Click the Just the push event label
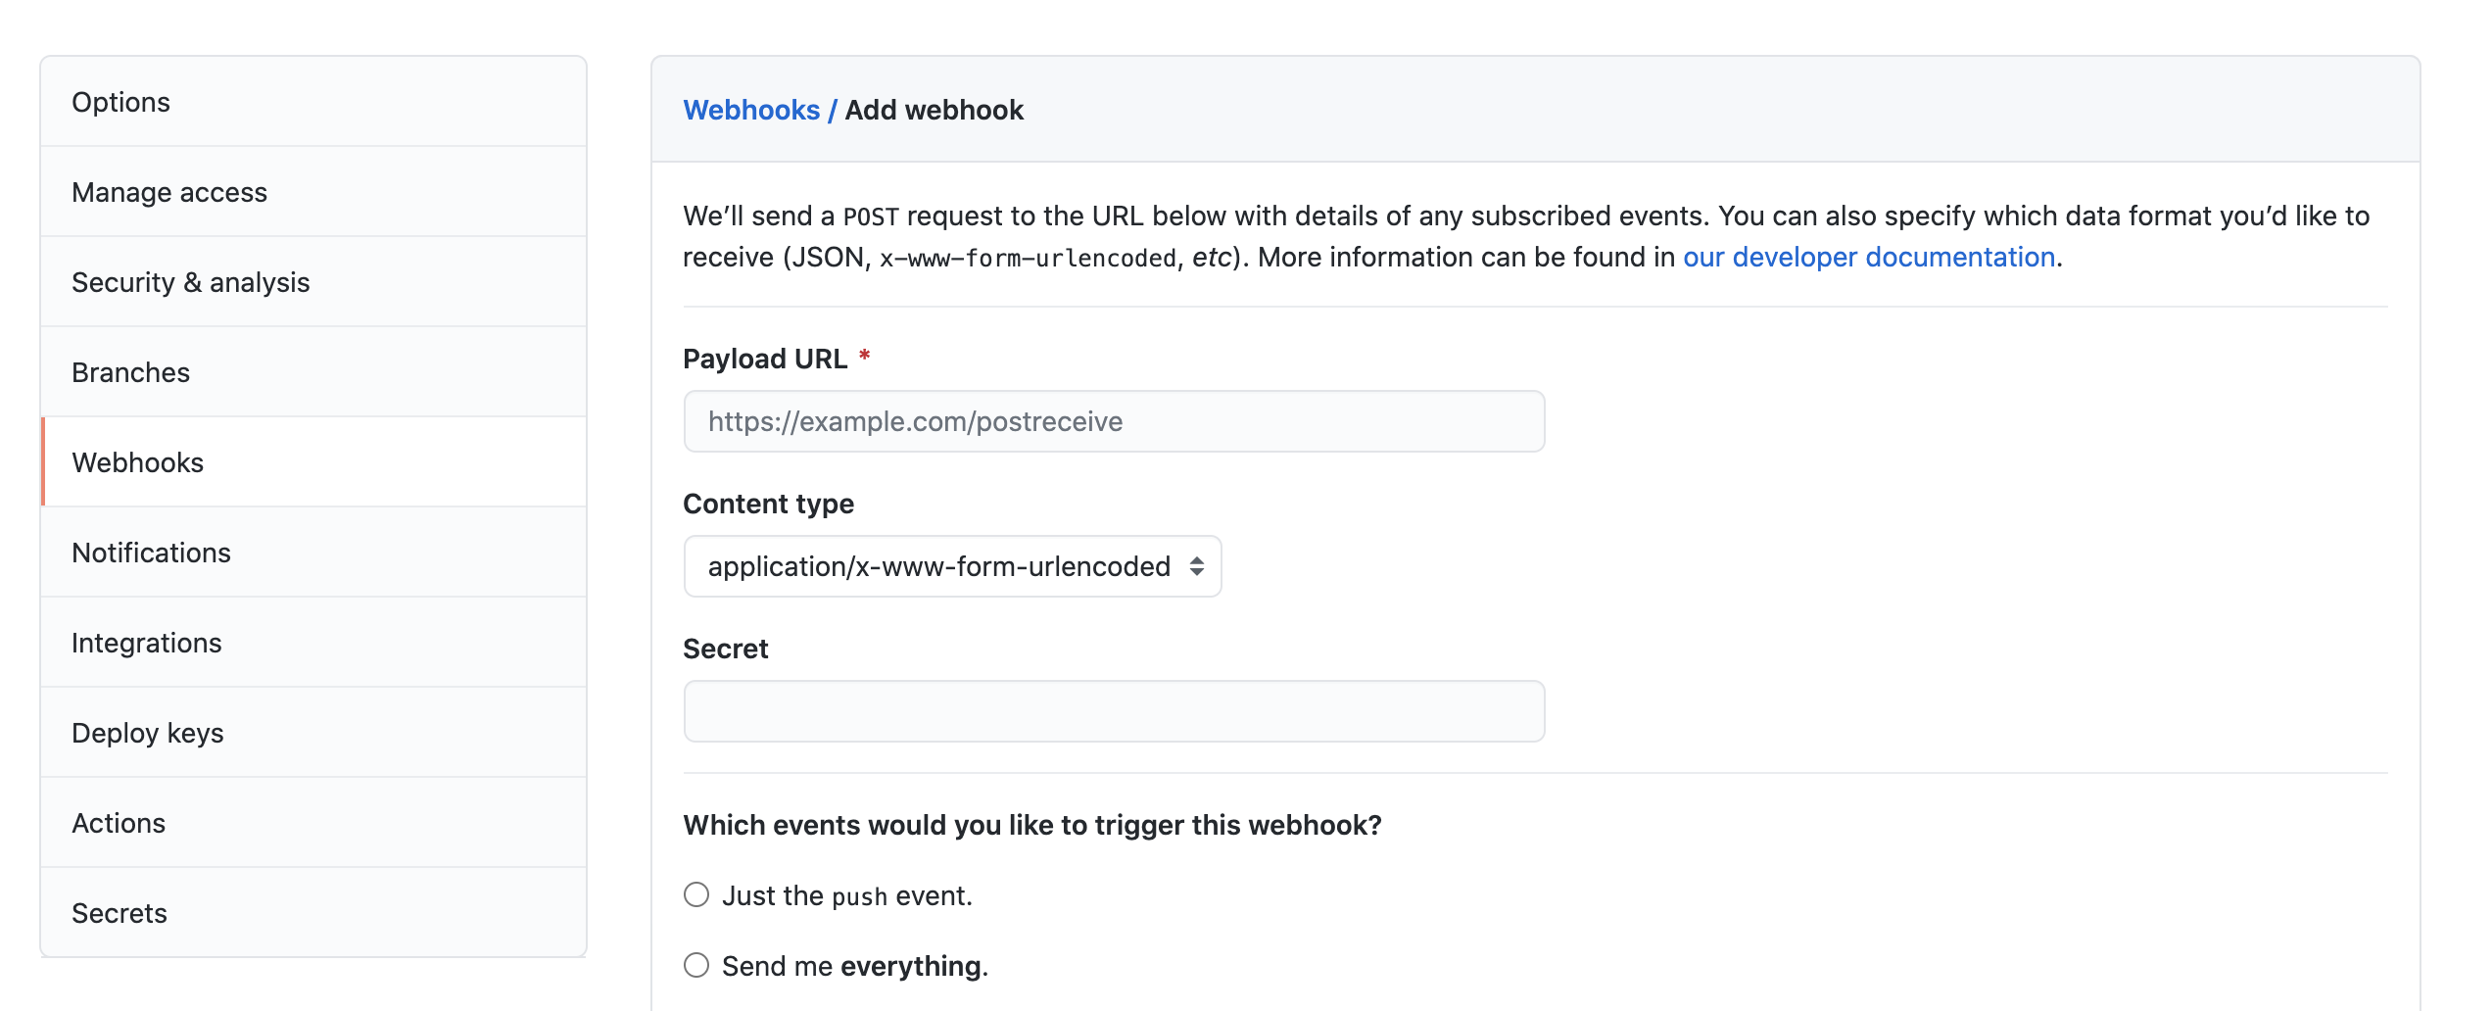This screenshot has height=1011, width=2492. pos(847,895)
